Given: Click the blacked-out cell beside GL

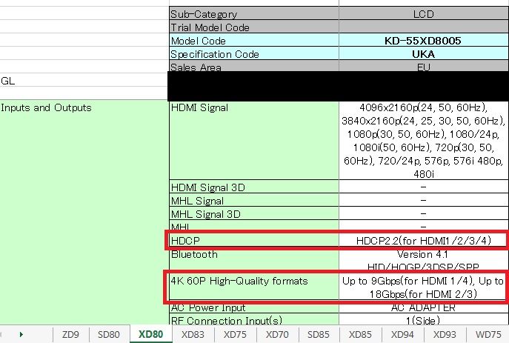Looking at the screenshot, I should 338,86.
